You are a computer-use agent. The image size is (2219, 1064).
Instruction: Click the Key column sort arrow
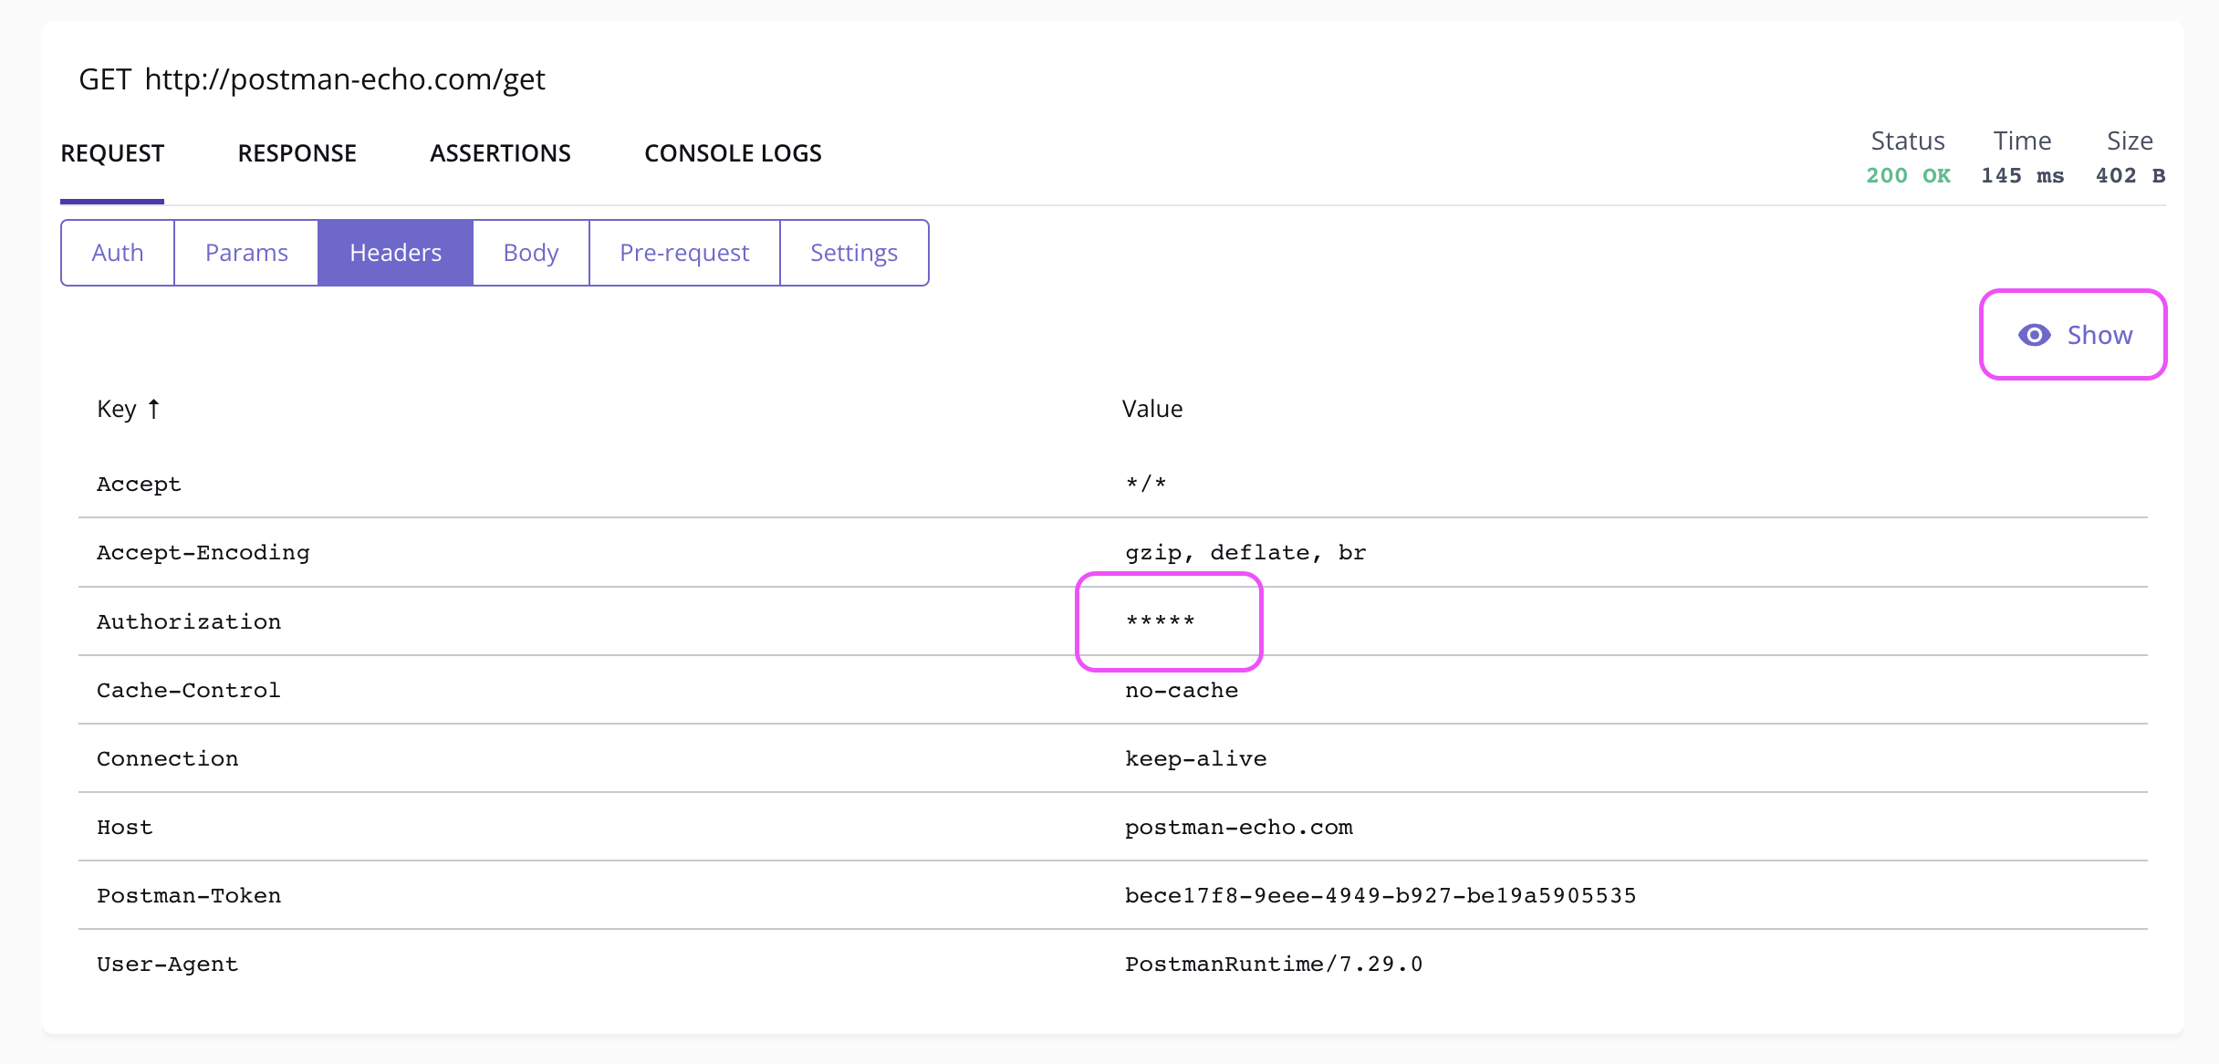coord(154,409)
